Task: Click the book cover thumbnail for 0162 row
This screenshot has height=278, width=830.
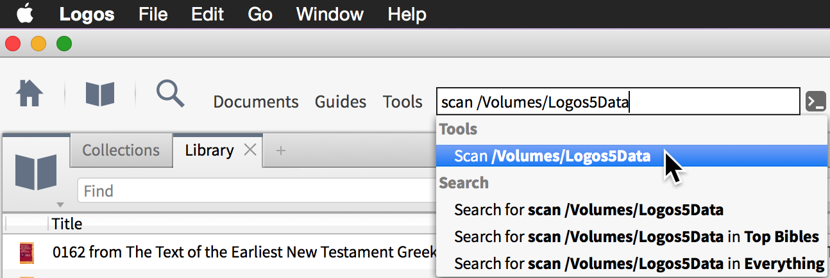Action: coord(26,252)
